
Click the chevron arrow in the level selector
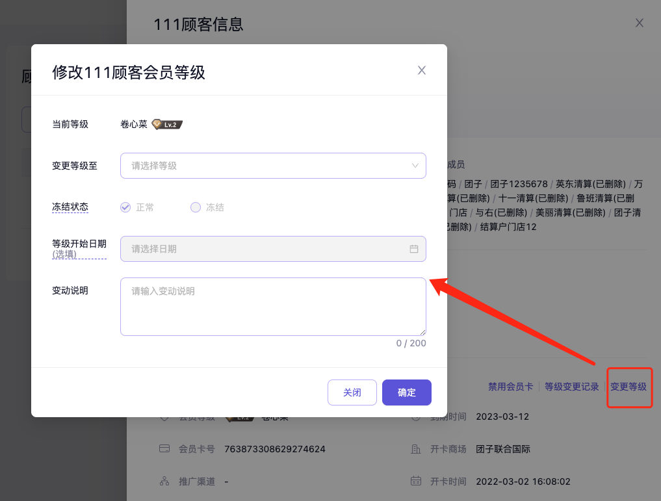[x=415, y=166]
